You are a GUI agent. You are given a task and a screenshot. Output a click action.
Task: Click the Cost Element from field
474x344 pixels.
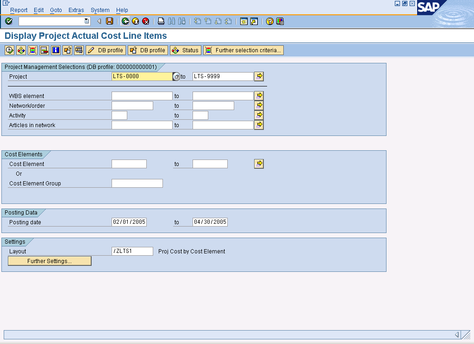tap(129, 164)
